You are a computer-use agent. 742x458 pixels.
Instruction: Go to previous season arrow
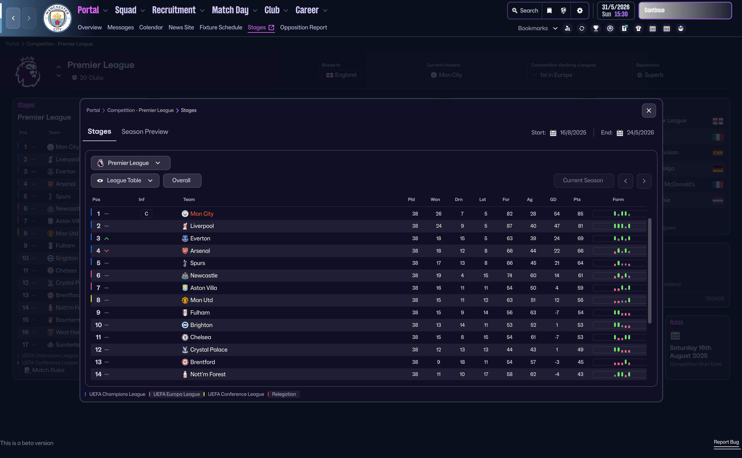click(x=625, y=181)
